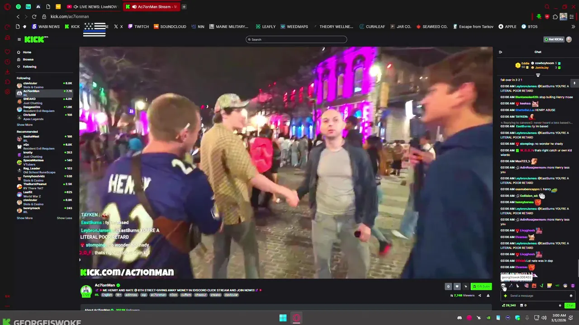Open LEAFLY bookmark
This screenshot has height=325, width=579.
click(x=266, y=27)
